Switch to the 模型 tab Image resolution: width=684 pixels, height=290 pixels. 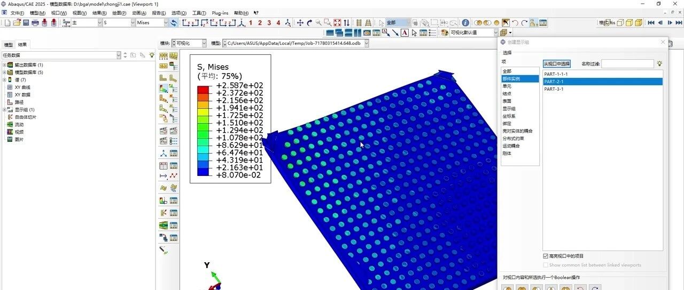[8, 45]
